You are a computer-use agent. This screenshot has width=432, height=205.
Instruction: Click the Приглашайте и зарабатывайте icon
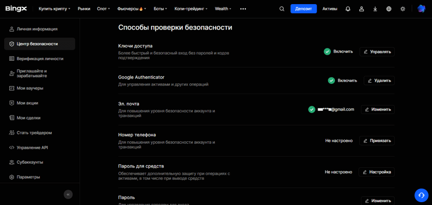coord(11,73)
